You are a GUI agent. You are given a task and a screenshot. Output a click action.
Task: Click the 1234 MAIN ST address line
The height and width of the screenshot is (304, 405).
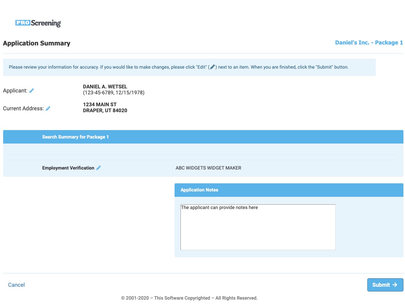(100, 104)
